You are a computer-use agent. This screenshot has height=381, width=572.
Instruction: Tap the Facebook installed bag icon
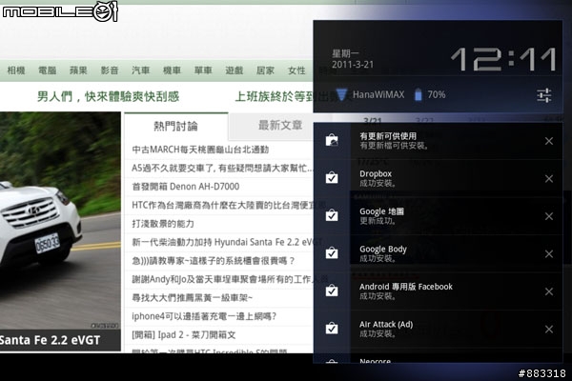pyautogui.click(x=332, y=291)
